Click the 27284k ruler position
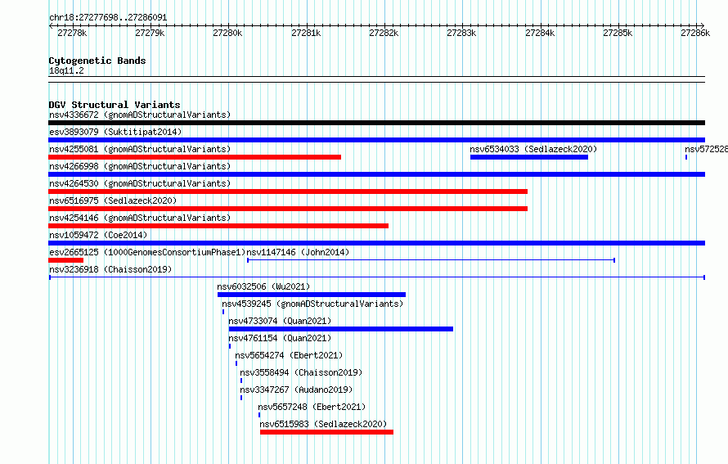This screenshot has height=464, width=728. (x=540, y=33)
